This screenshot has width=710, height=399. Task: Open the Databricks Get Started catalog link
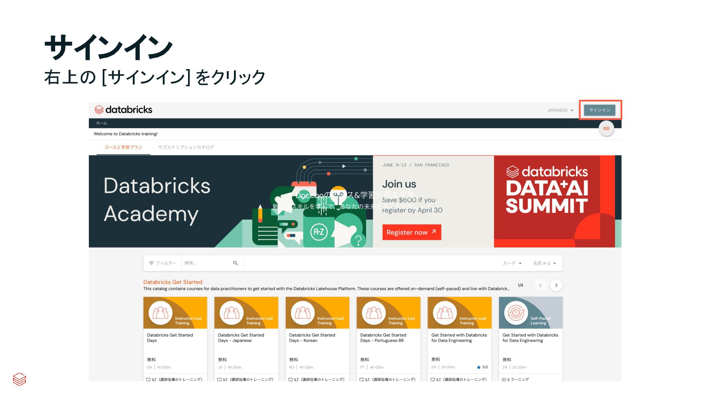(173, 282)
